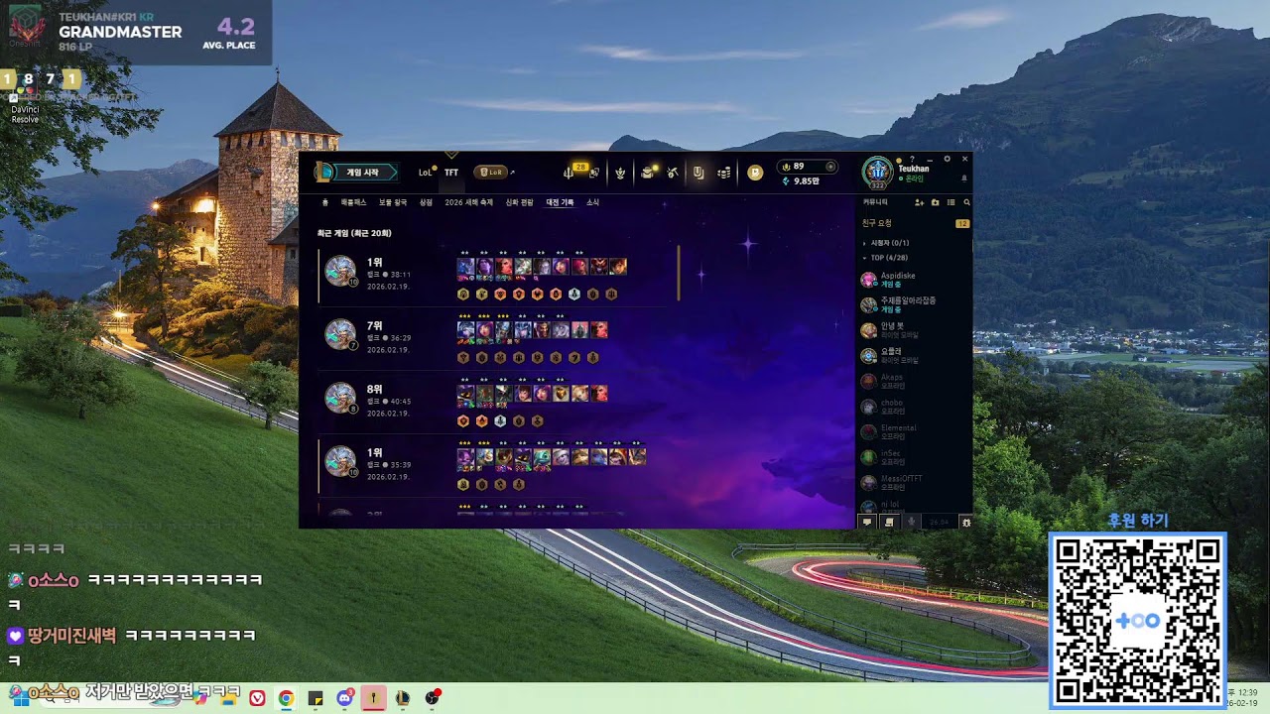
Task: Click the add folder icon in community panel
Action: (935, 202)
